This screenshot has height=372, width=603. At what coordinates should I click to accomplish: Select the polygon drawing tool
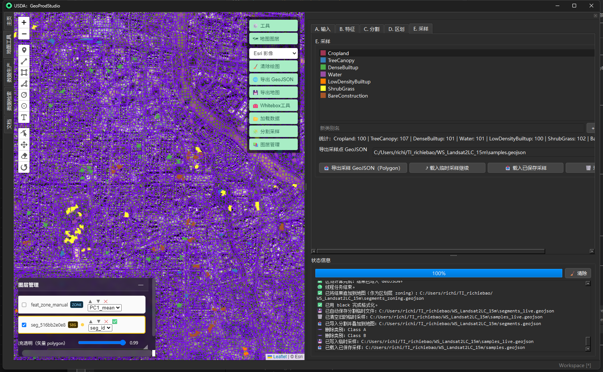click(x=24, y=84)
